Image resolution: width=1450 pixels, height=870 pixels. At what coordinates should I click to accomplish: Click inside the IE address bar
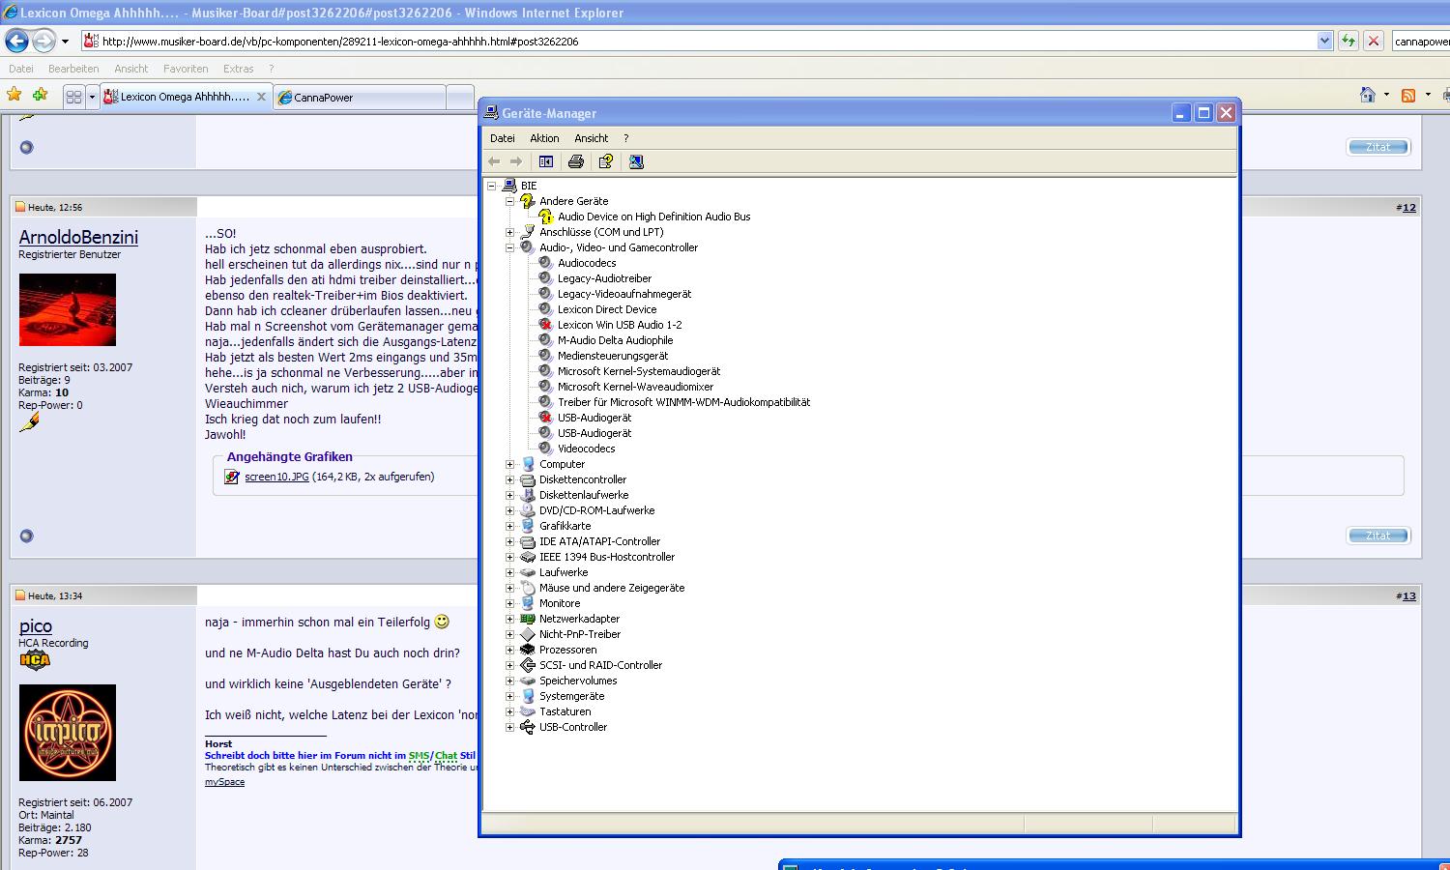point(701,41)
